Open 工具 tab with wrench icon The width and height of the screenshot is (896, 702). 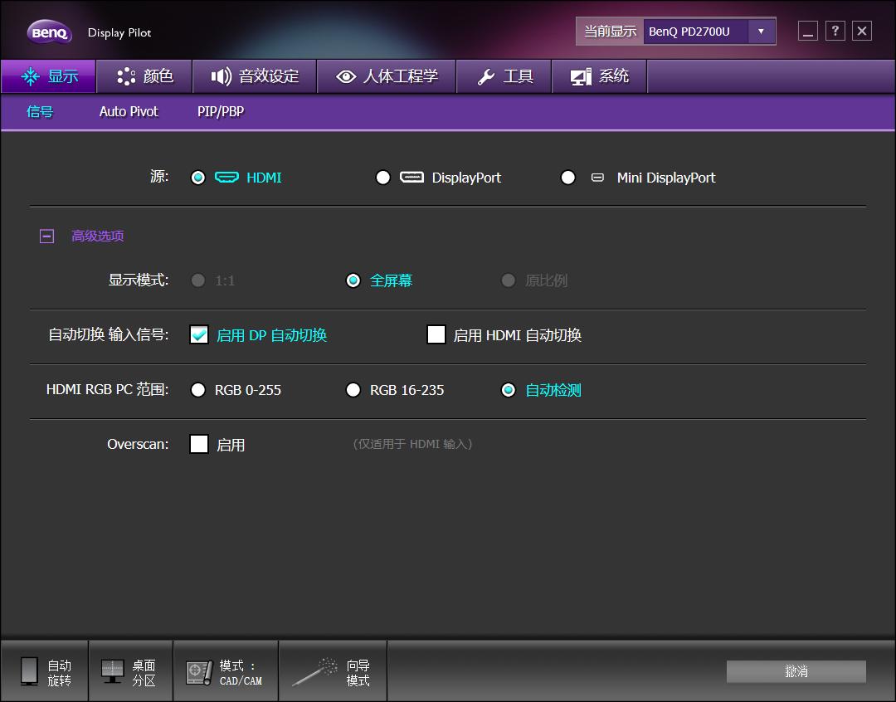[x=504, y=76]
